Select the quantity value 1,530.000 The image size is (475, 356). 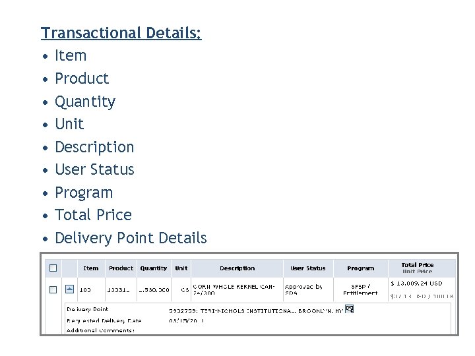point(154,290)
